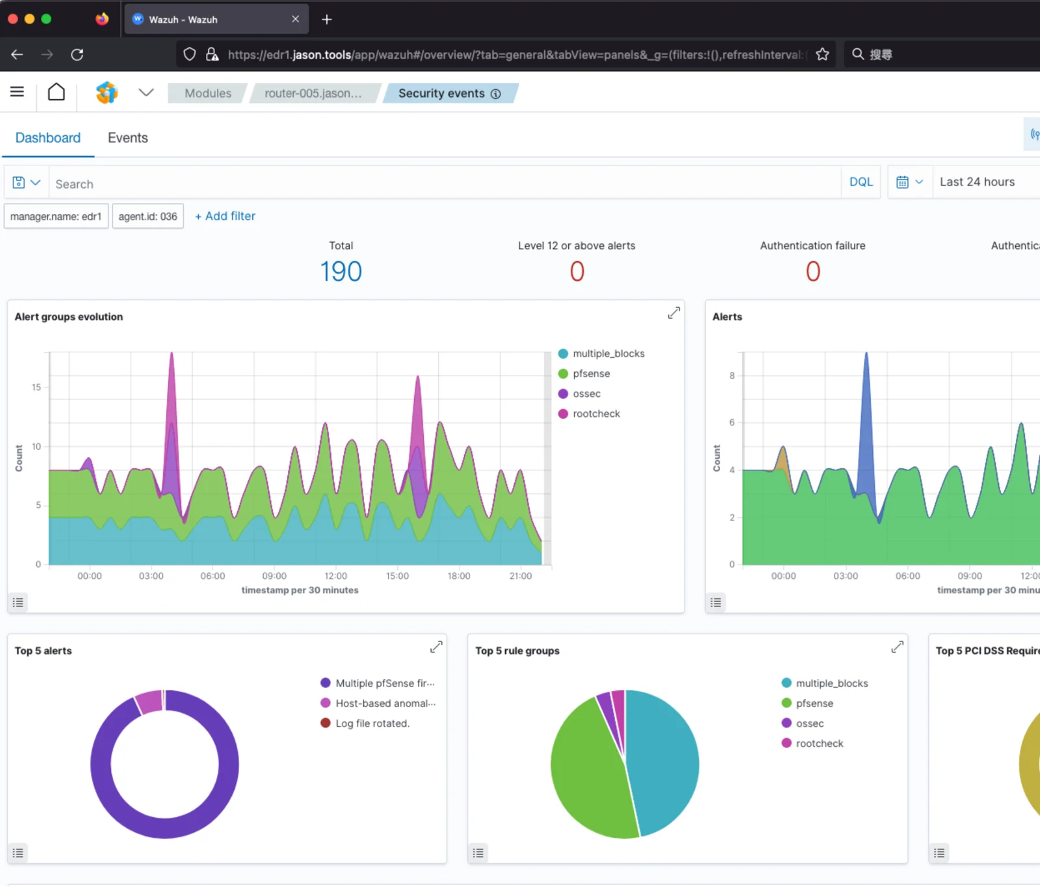
Task: Expand the Wazuh app menu chevron
Action: pos(146,92)
